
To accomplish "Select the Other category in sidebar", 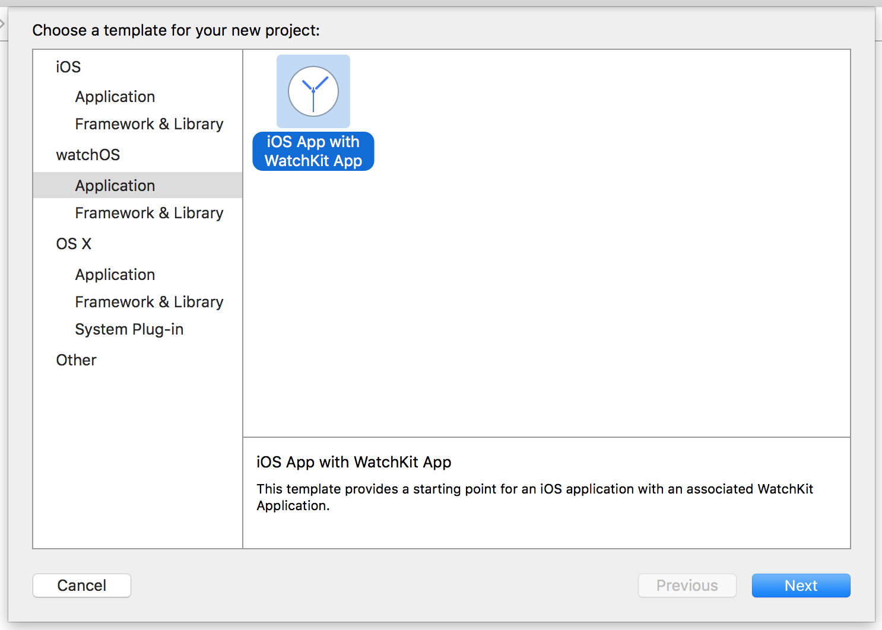I will pyautogui.click(x=76, y=360).
